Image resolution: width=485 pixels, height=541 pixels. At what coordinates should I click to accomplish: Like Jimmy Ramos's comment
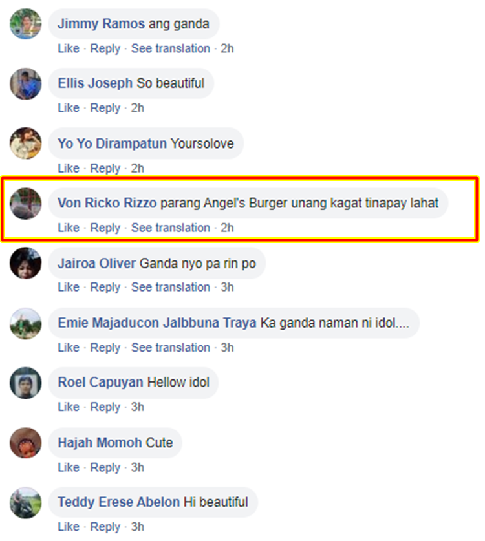tap(69, 48)
